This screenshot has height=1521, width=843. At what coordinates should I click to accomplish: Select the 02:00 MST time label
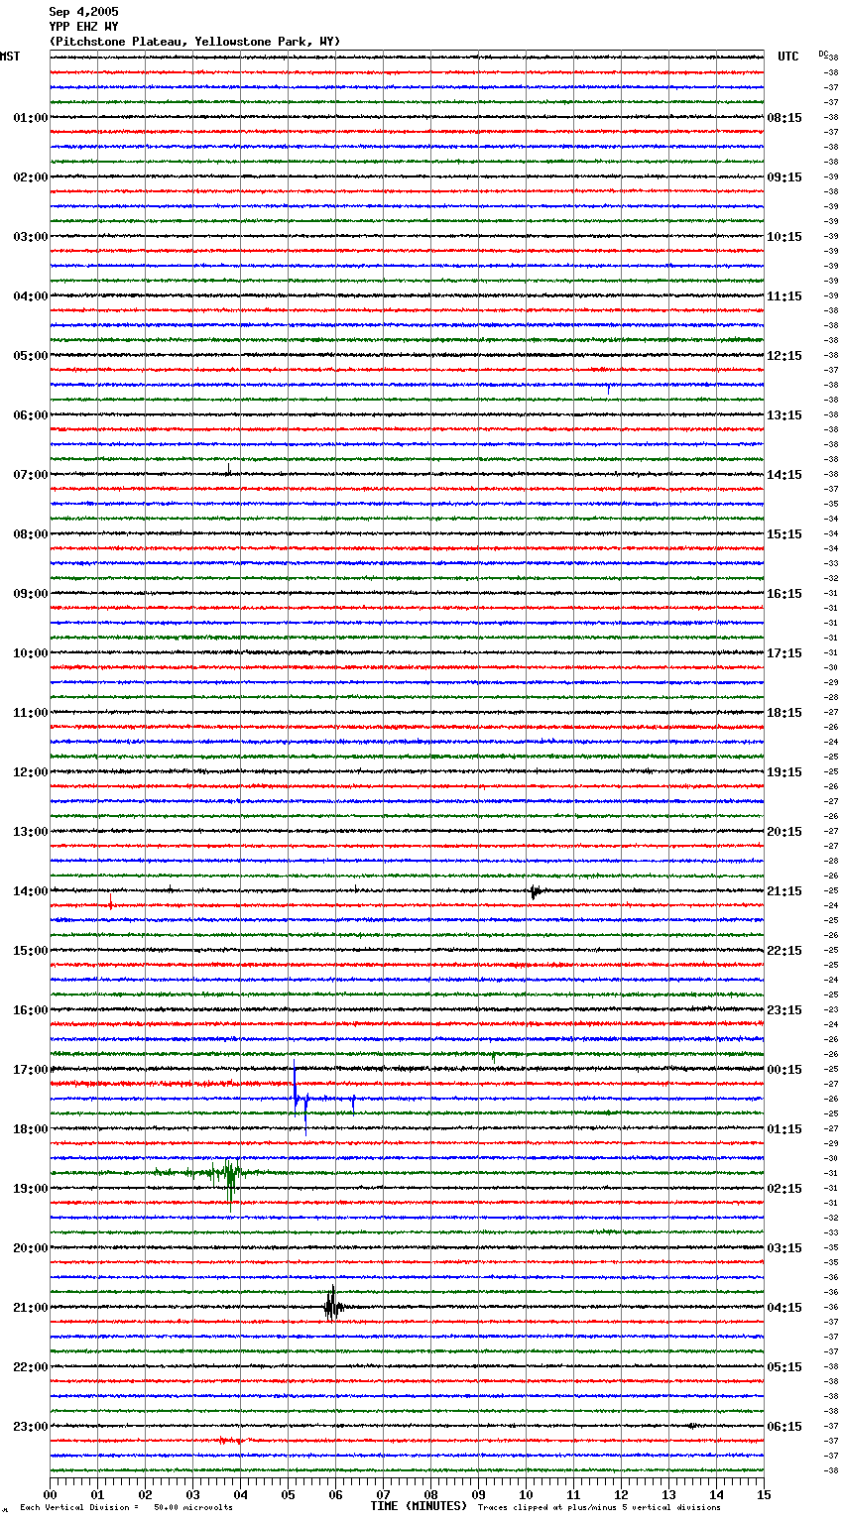[x=31, y=177]
